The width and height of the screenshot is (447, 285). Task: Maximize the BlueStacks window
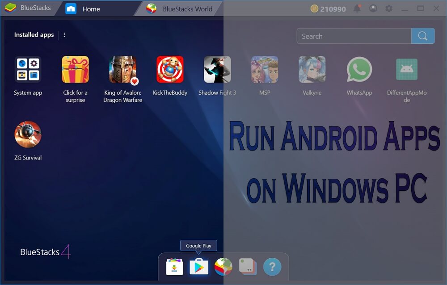[421, 8]
